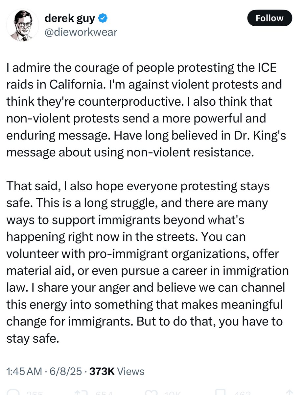Click the first paragraph about ICE raids
Viewport: 304px width, 395px height.
[x=145, y=110]
